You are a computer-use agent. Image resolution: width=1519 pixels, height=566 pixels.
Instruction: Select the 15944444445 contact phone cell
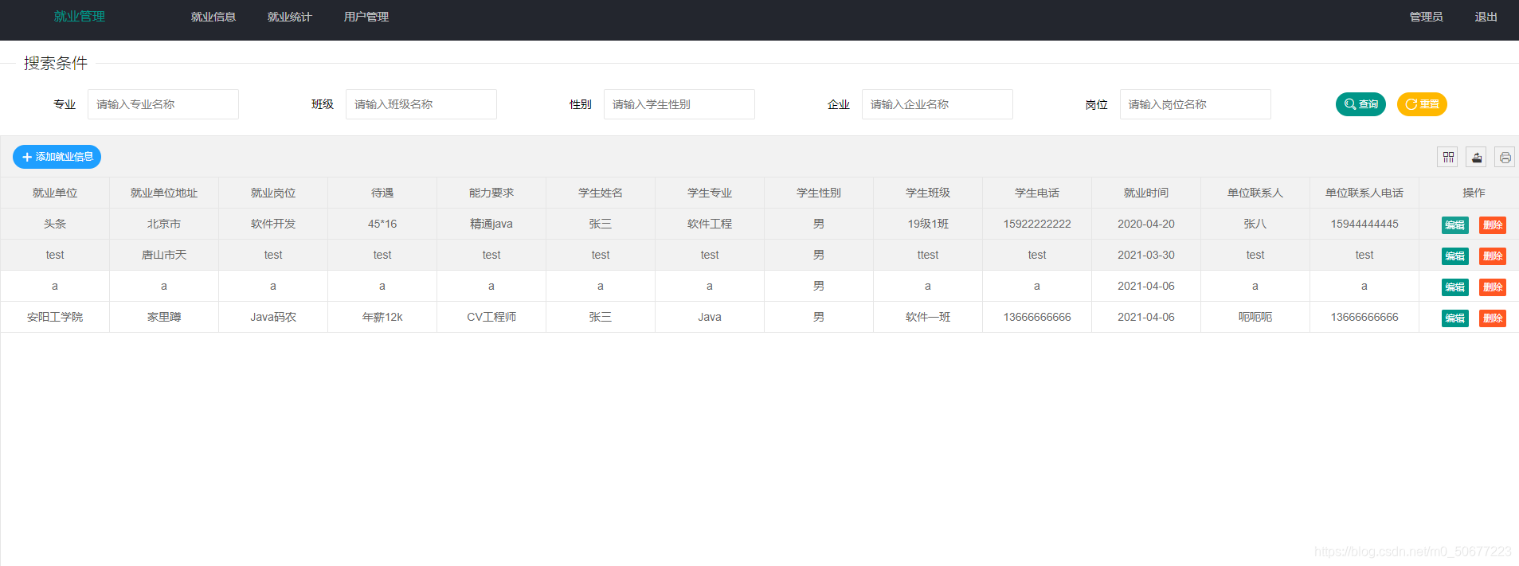tap(1364, 224)
